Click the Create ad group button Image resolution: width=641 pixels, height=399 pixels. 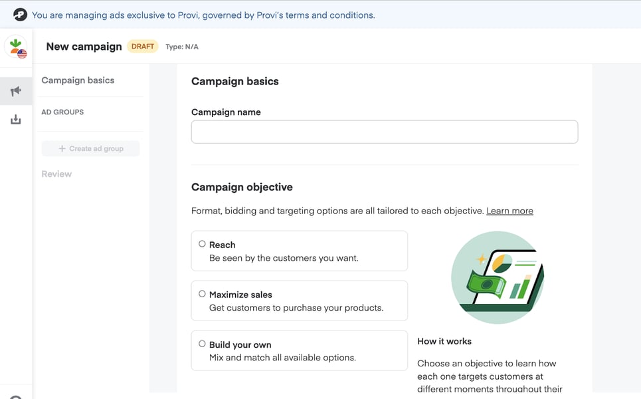click(90, 148)
